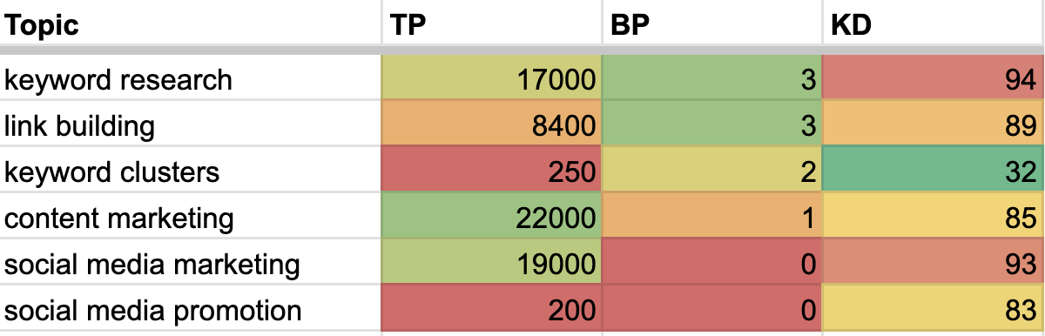Select the Topic column header cell

pos(191,24)
